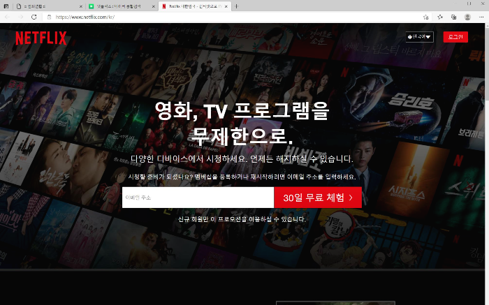Open a new browser tab
This screenshot has width=489, height=305.
(x=236, y=6)
